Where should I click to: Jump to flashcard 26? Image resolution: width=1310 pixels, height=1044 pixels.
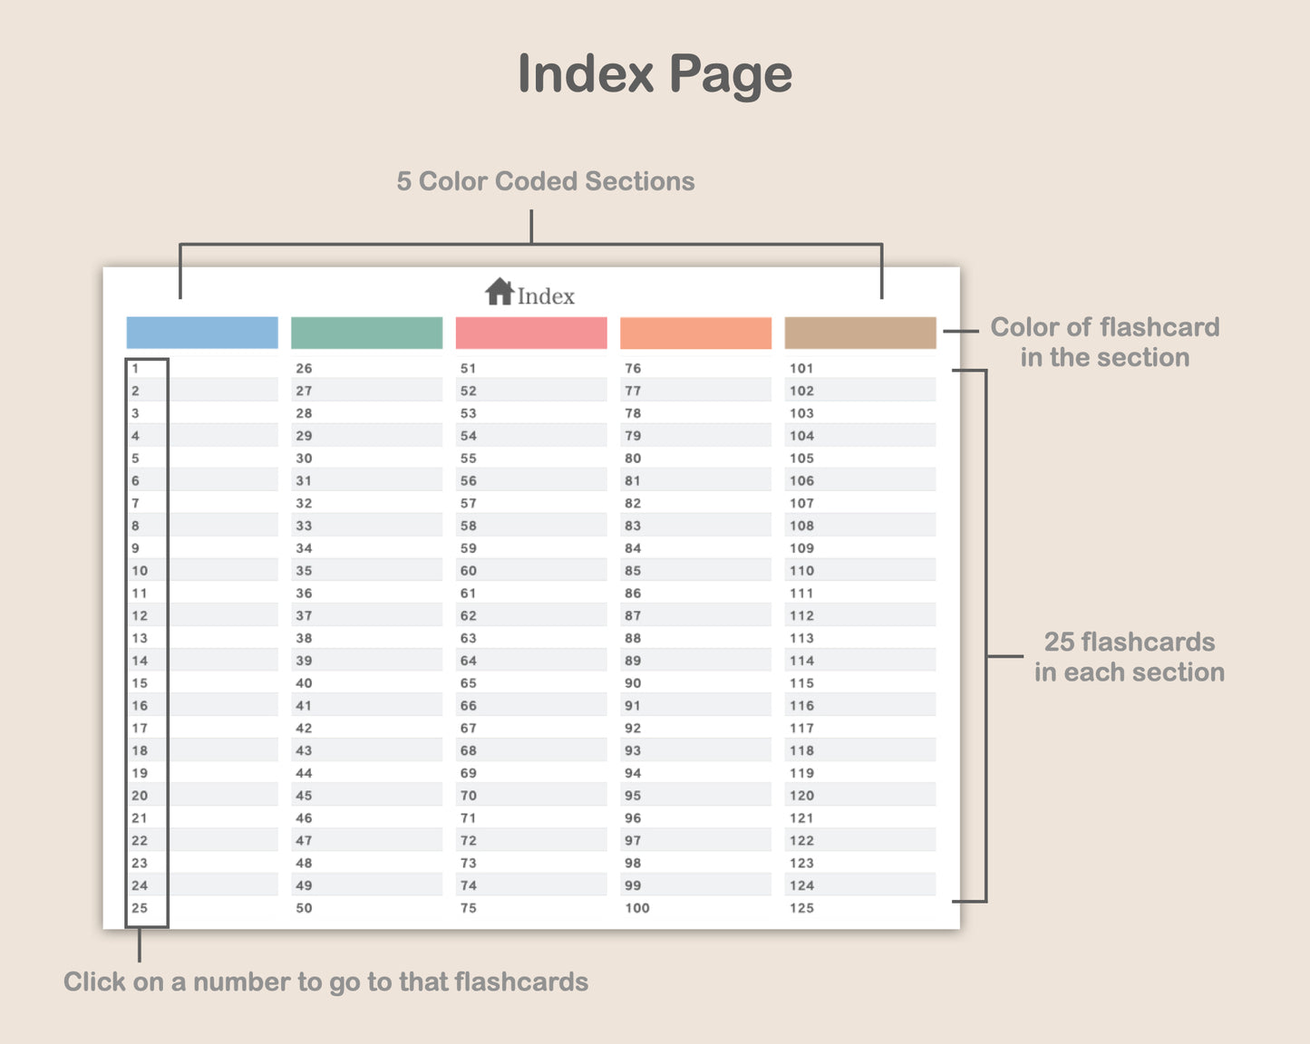pyautogui.click(x=304, y=369)
